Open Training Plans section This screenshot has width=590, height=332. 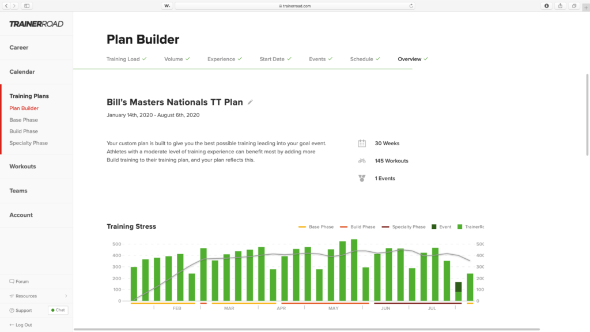[x=29, y=96]
